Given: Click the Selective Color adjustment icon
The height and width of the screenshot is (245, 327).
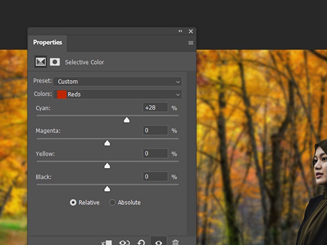Looking at the screenshot, I should (40, 62).
